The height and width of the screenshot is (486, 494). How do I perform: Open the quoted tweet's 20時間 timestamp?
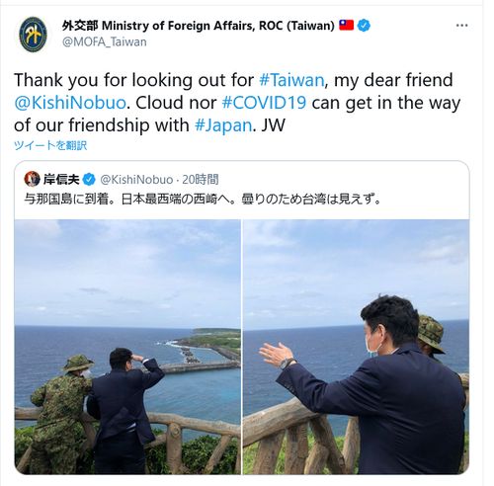point(201,180)
